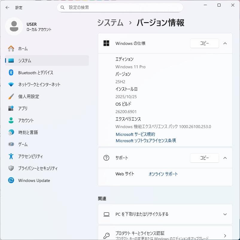The image size is (240, 240).
Task: Copy the Windows specifications with コピー
Action: (x=204, y=43)
